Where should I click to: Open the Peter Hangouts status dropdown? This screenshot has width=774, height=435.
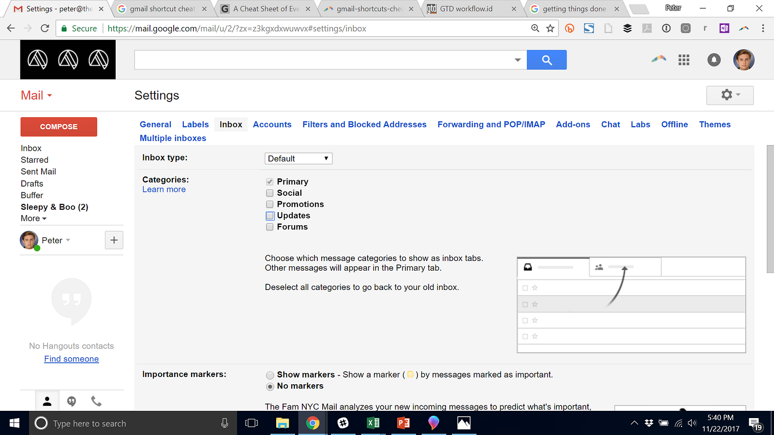point(68,240)
